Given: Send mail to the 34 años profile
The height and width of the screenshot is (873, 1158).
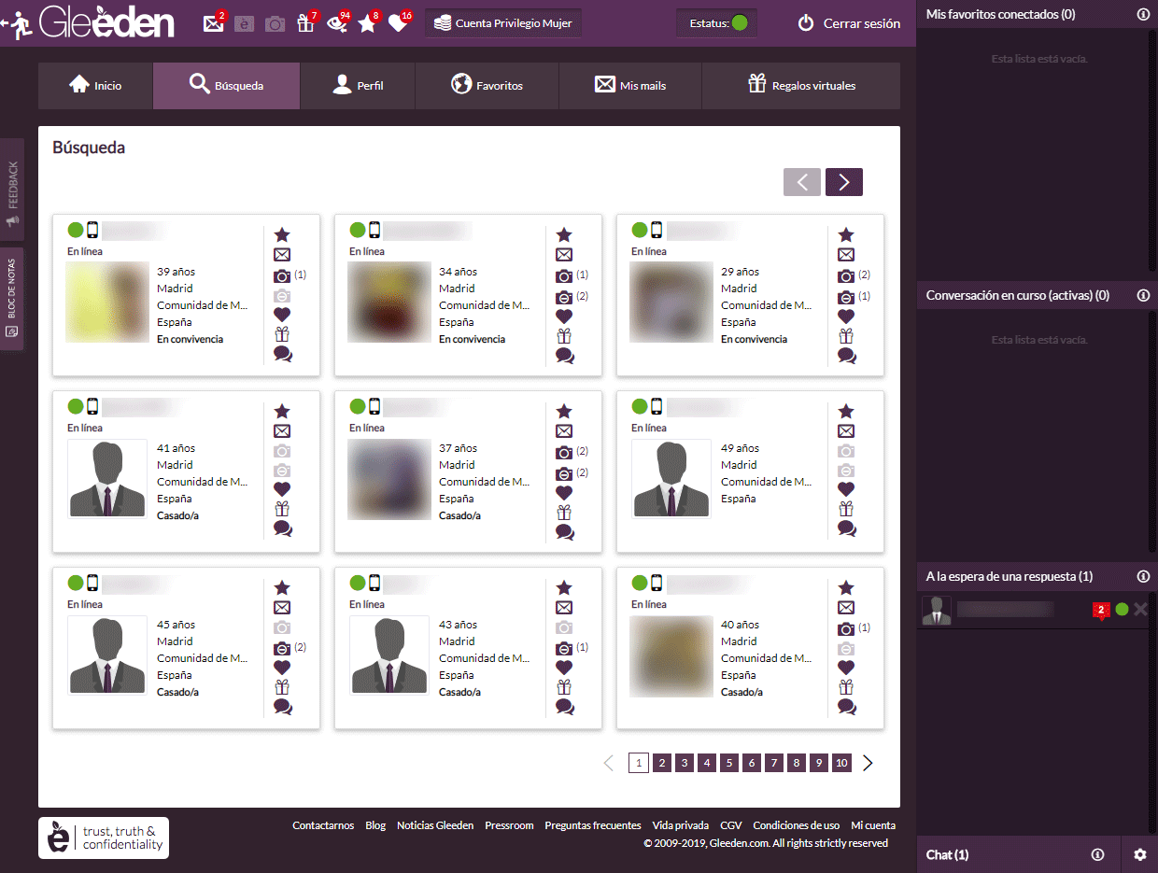Looking at the screenshot, I should (x=564, y=255).
